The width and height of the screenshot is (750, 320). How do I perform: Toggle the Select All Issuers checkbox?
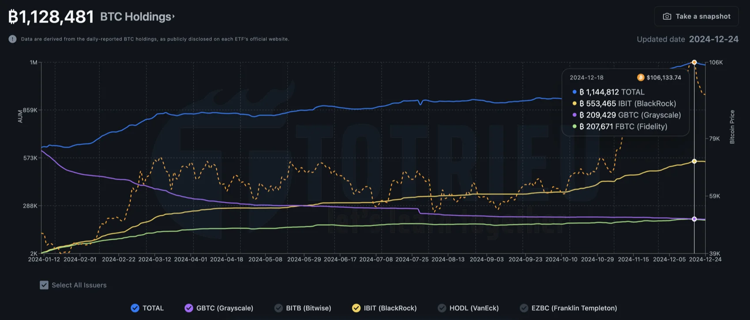(x=44, y=285)
